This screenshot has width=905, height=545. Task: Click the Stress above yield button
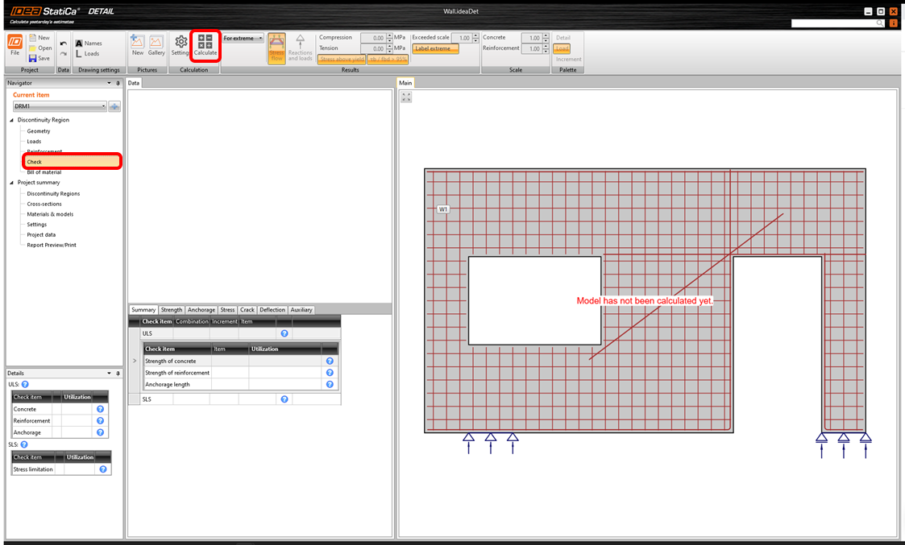(342, 59)
